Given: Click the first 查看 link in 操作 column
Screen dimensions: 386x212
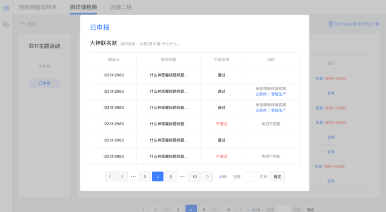Looking at the screenshot, I should coord(319,79).
